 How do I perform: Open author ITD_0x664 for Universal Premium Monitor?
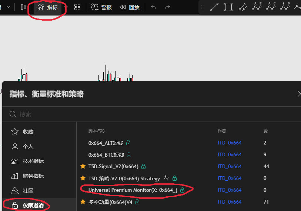click(230, 190)
